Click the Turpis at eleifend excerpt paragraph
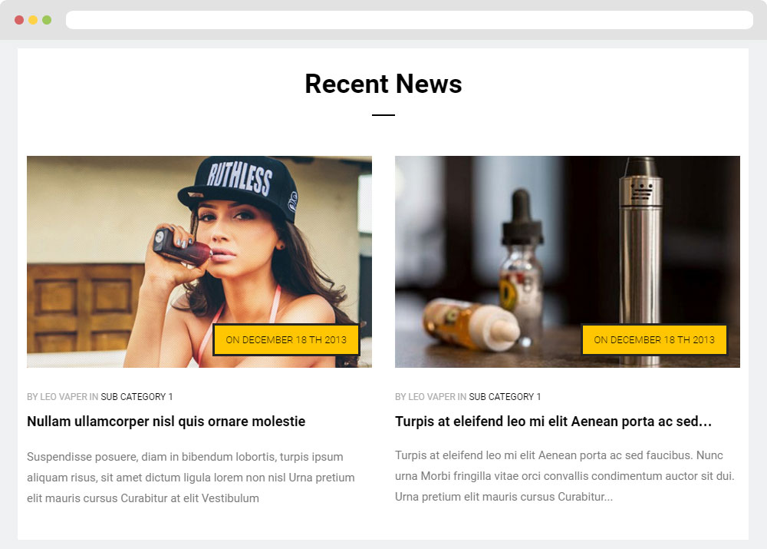Viewport: 767px width, 549px height. 565,476
